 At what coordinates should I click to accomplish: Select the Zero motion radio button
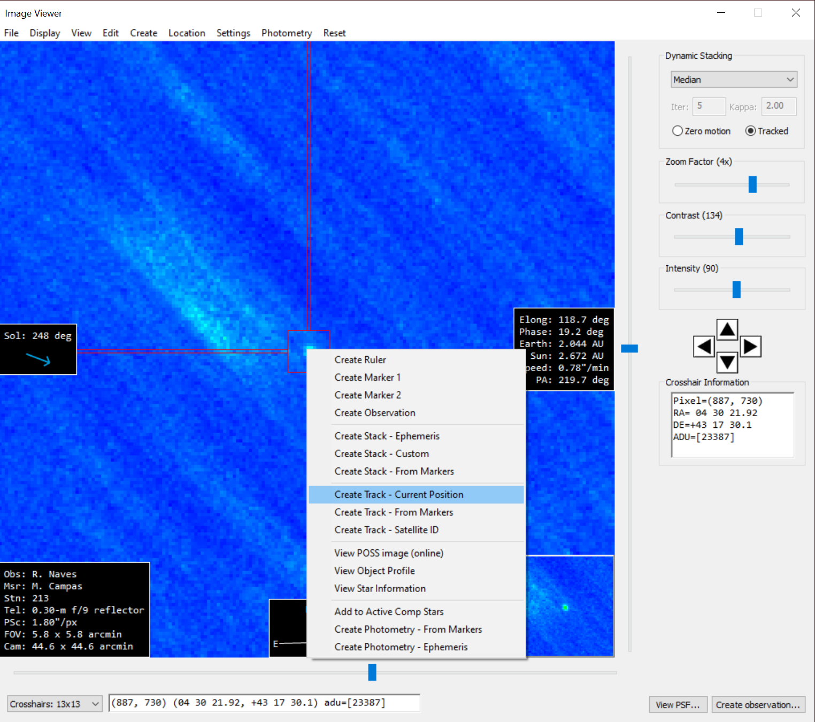[x=678, y=131]
